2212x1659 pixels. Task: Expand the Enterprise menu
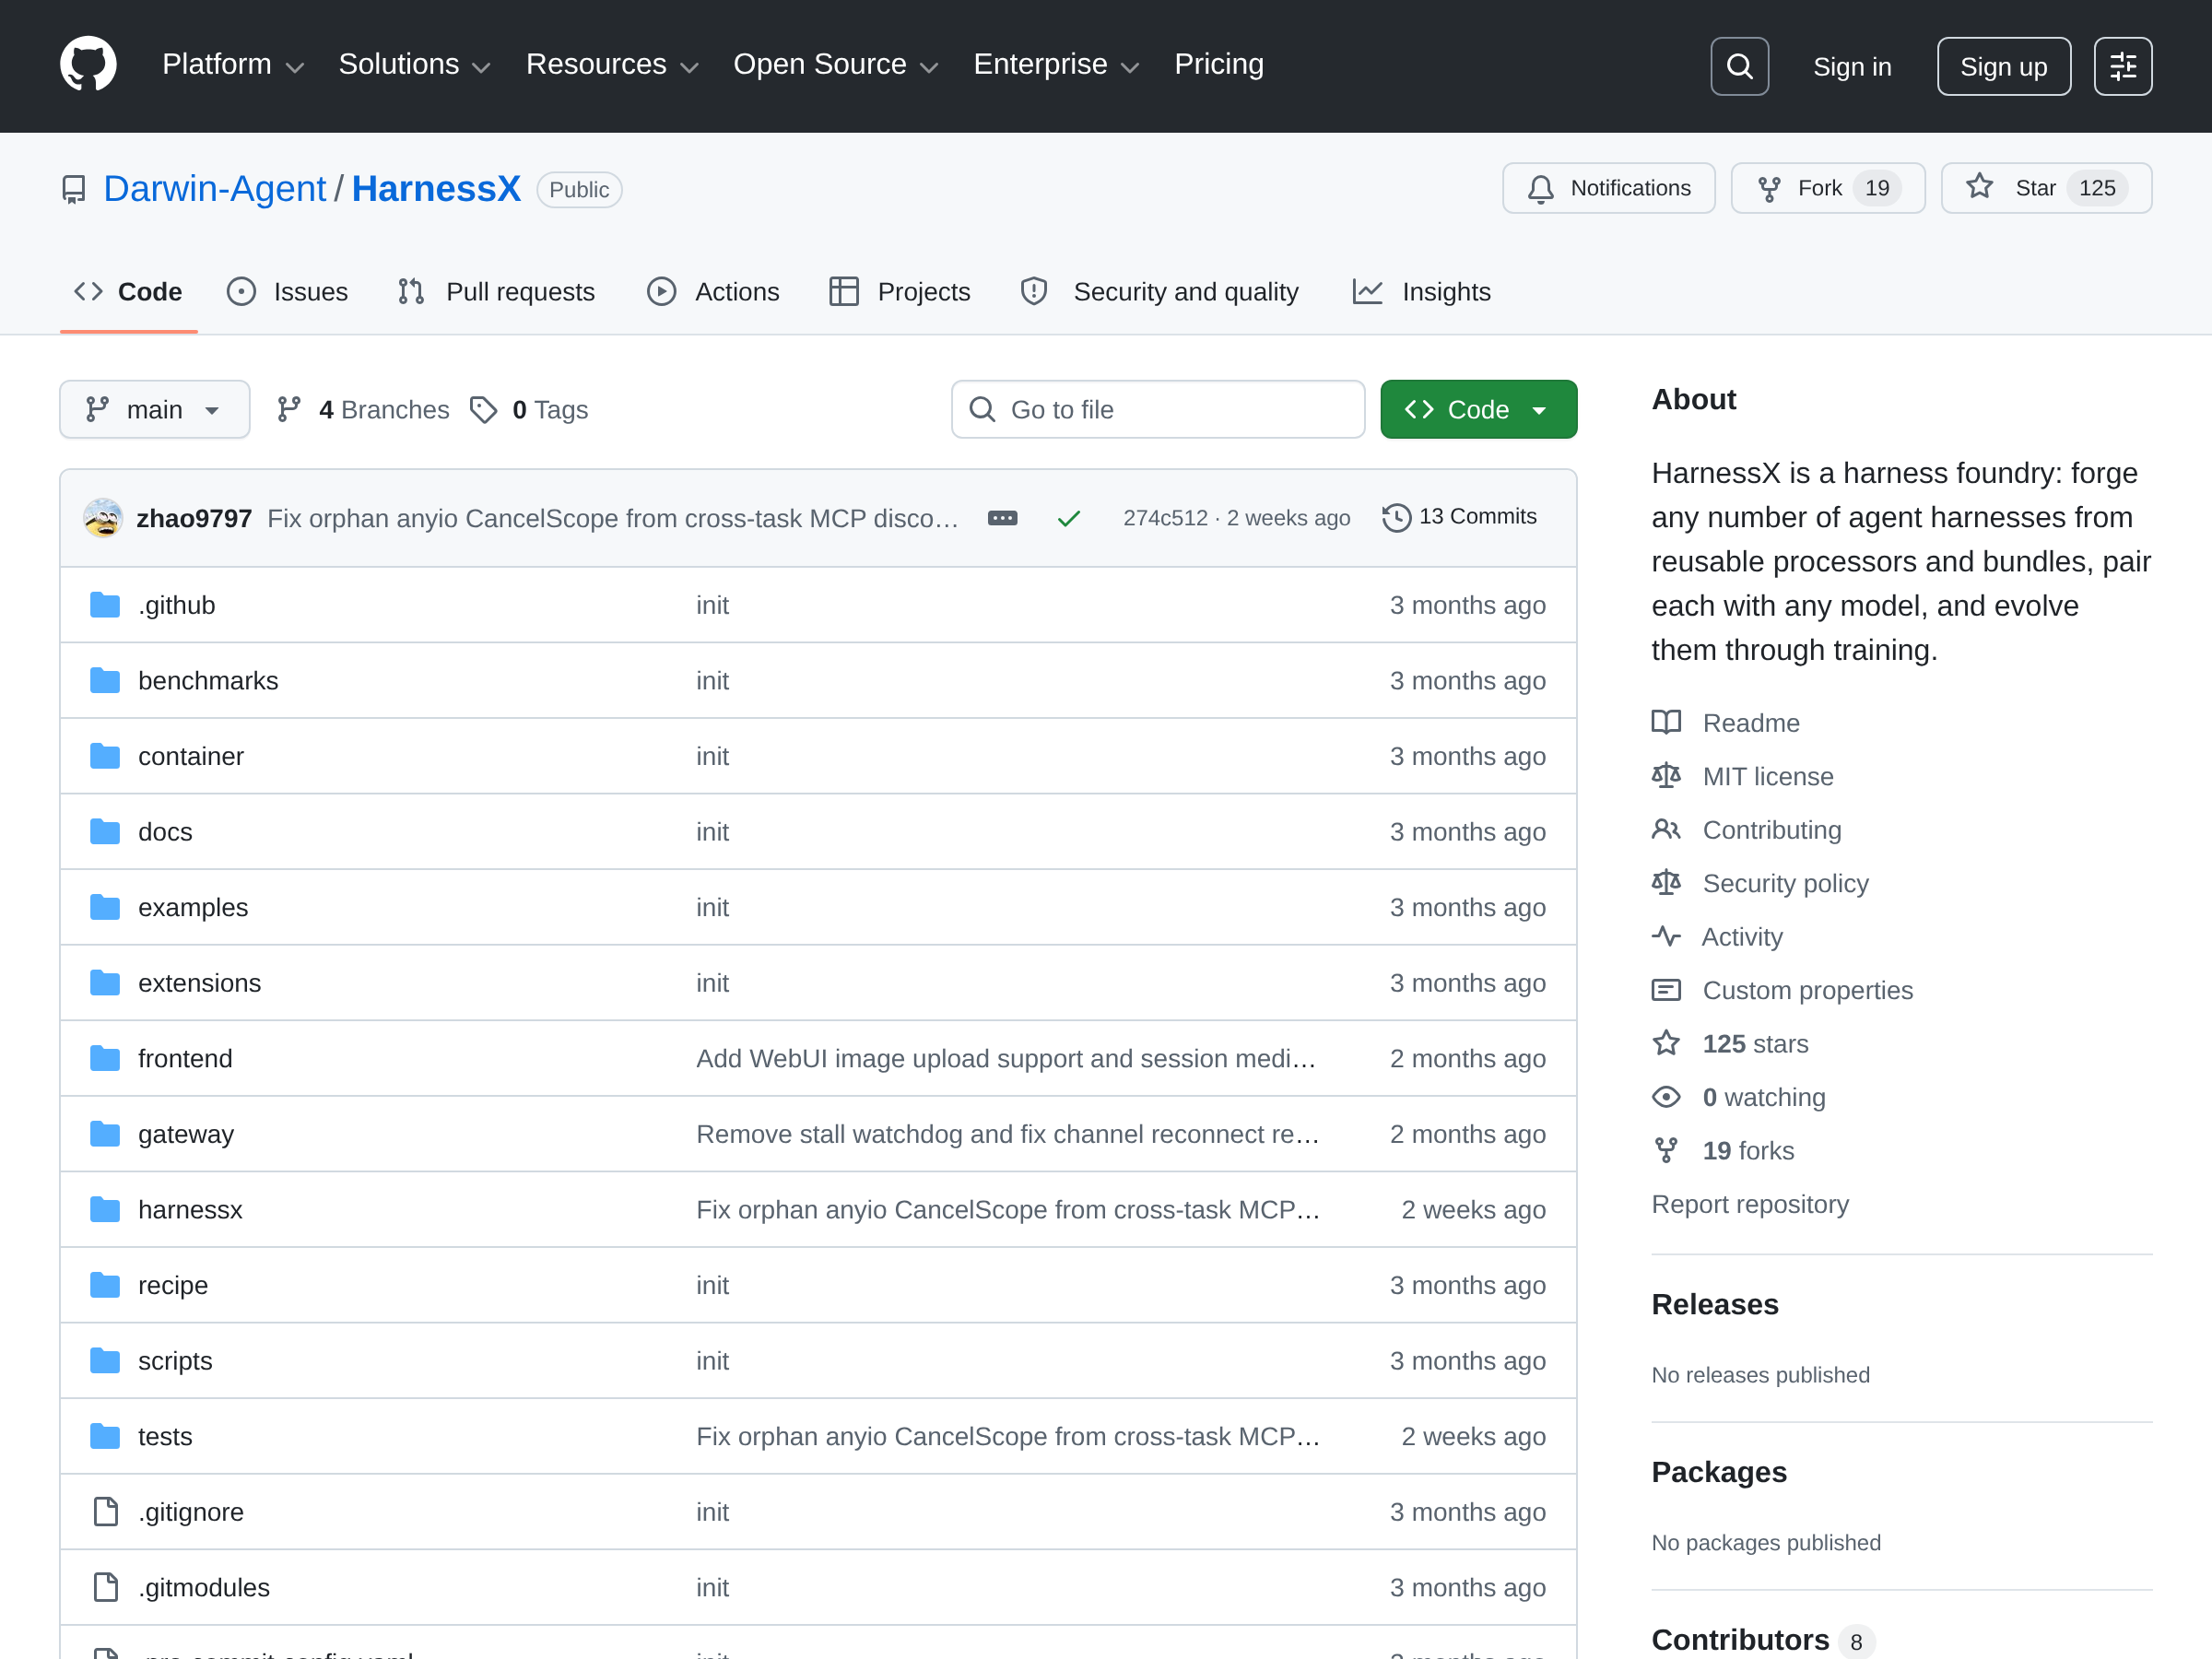1057,65
